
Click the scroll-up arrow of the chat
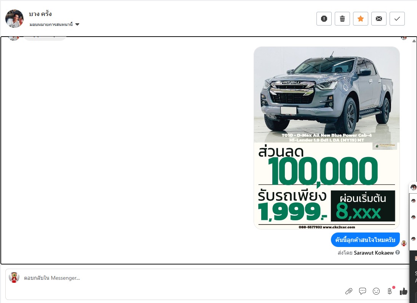(x=414, y=41)
